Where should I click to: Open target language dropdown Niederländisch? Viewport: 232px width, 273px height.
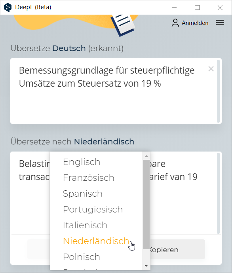pos(104,142)
